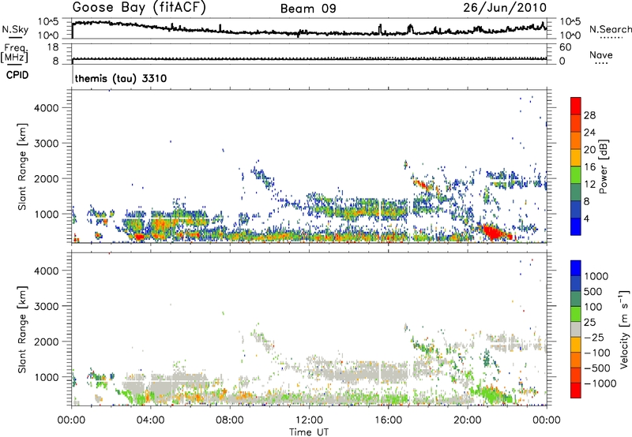Click the 'themis (tau) 3310' text
The width and height of the screenshot is (632, 437).
[x=121, y=78]
